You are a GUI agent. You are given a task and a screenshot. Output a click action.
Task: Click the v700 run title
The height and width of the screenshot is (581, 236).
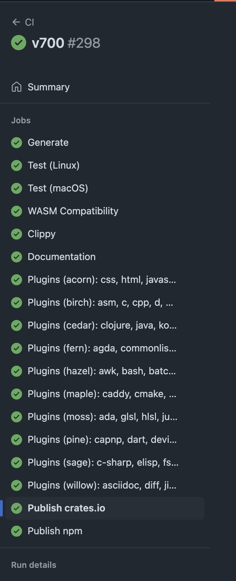(48, 43)
